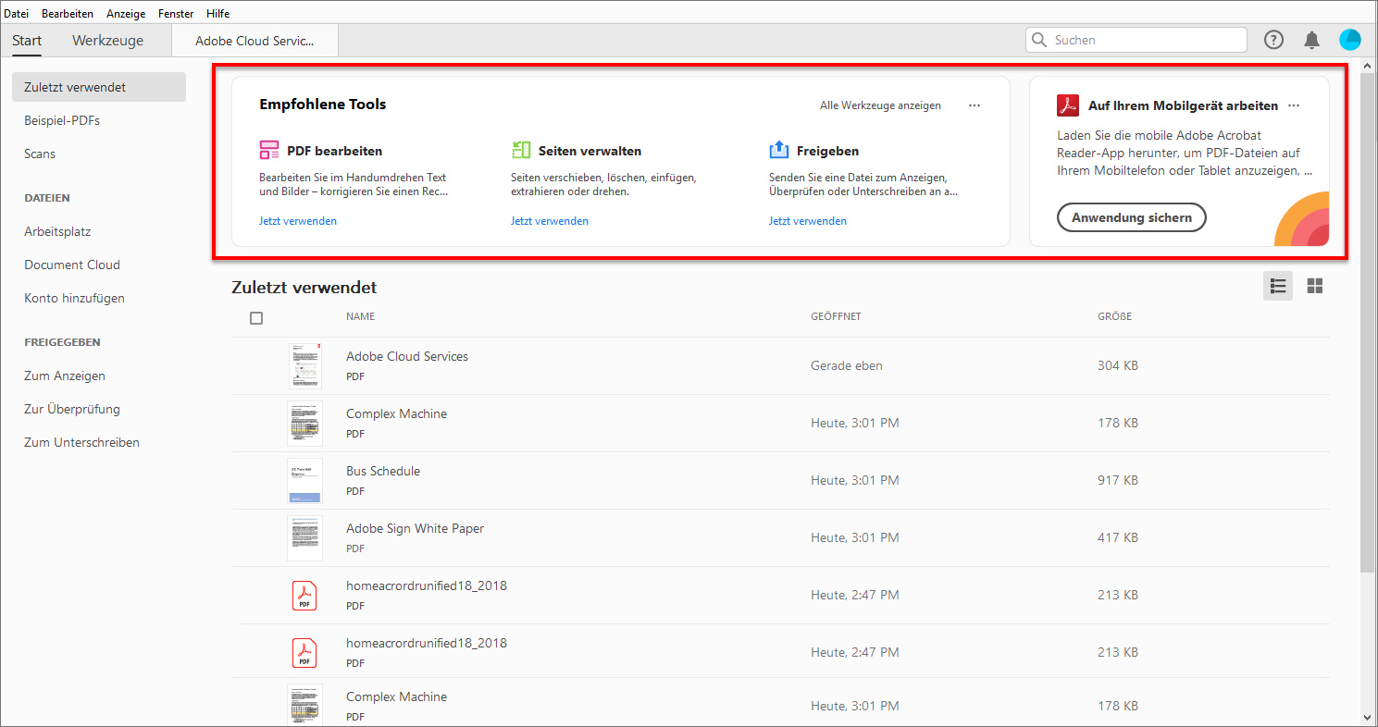Open the user profile avatar
The width and height of the screenshot is (1378, 727).
tap(1349, 39)
